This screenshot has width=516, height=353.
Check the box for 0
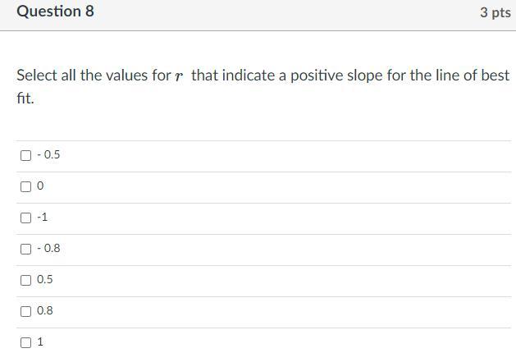click(x=26, y=186)
